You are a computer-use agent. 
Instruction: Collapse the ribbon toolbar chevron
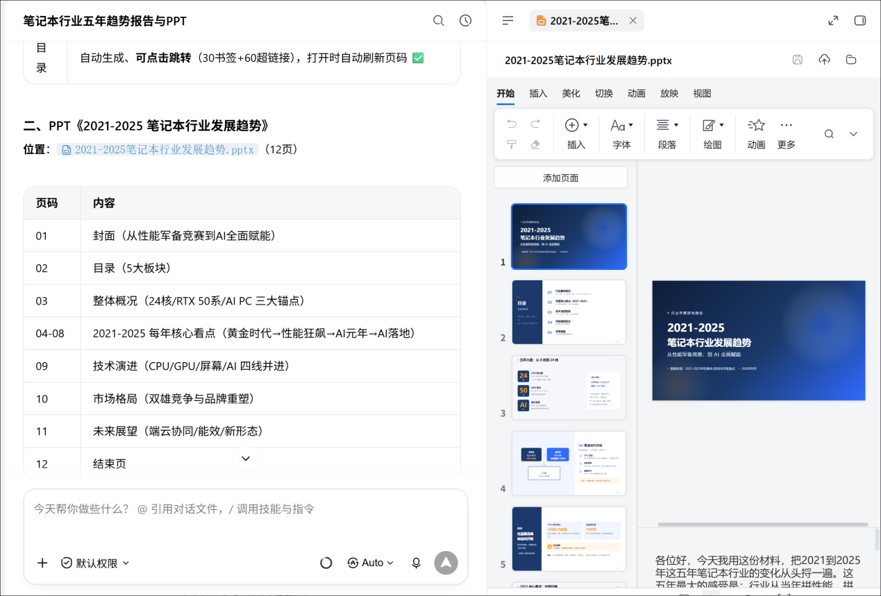tap(854, 134)
